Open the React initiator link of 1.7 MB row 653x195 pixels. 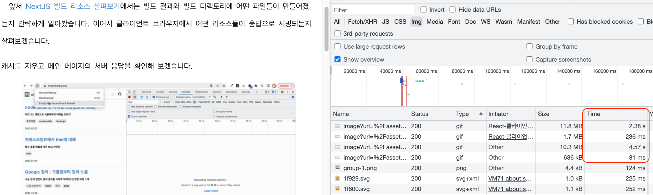coord(510,137)
